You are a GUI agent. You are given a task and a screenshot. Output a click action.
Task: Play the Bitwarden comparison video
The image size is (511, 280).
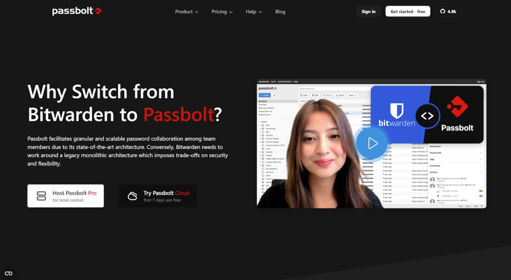tap(372, 144)
